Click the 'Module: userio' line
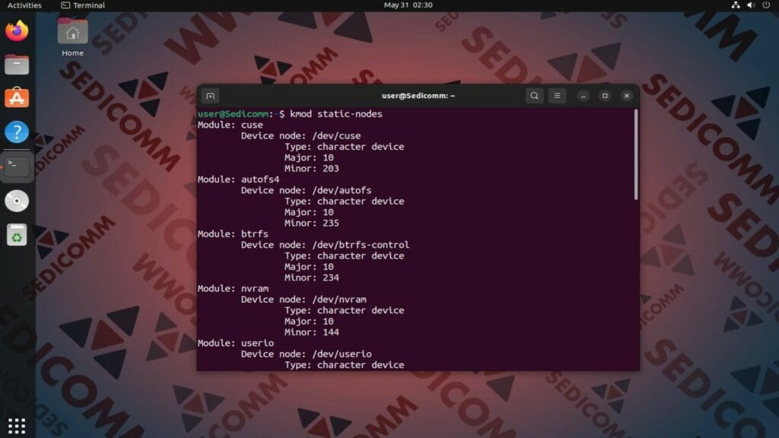This screenshot has width=779, height=438. point(236,343)
